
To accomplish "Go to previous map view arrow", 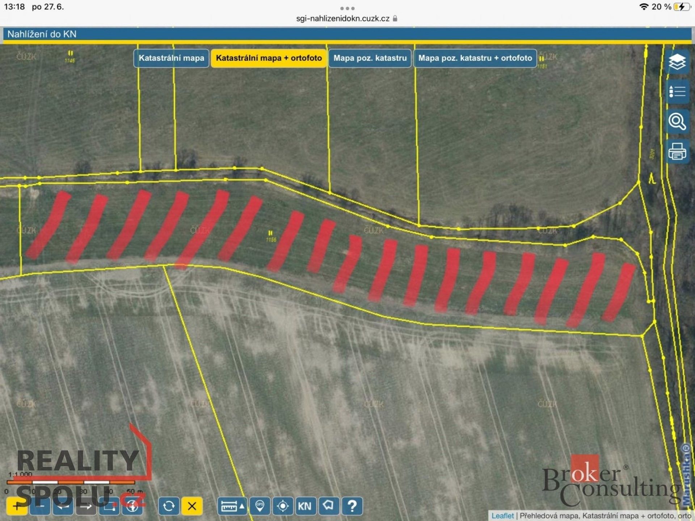I will tap(63, 506).
